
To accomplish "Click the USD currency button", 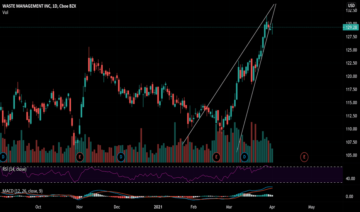I will (x=351, y=5).
